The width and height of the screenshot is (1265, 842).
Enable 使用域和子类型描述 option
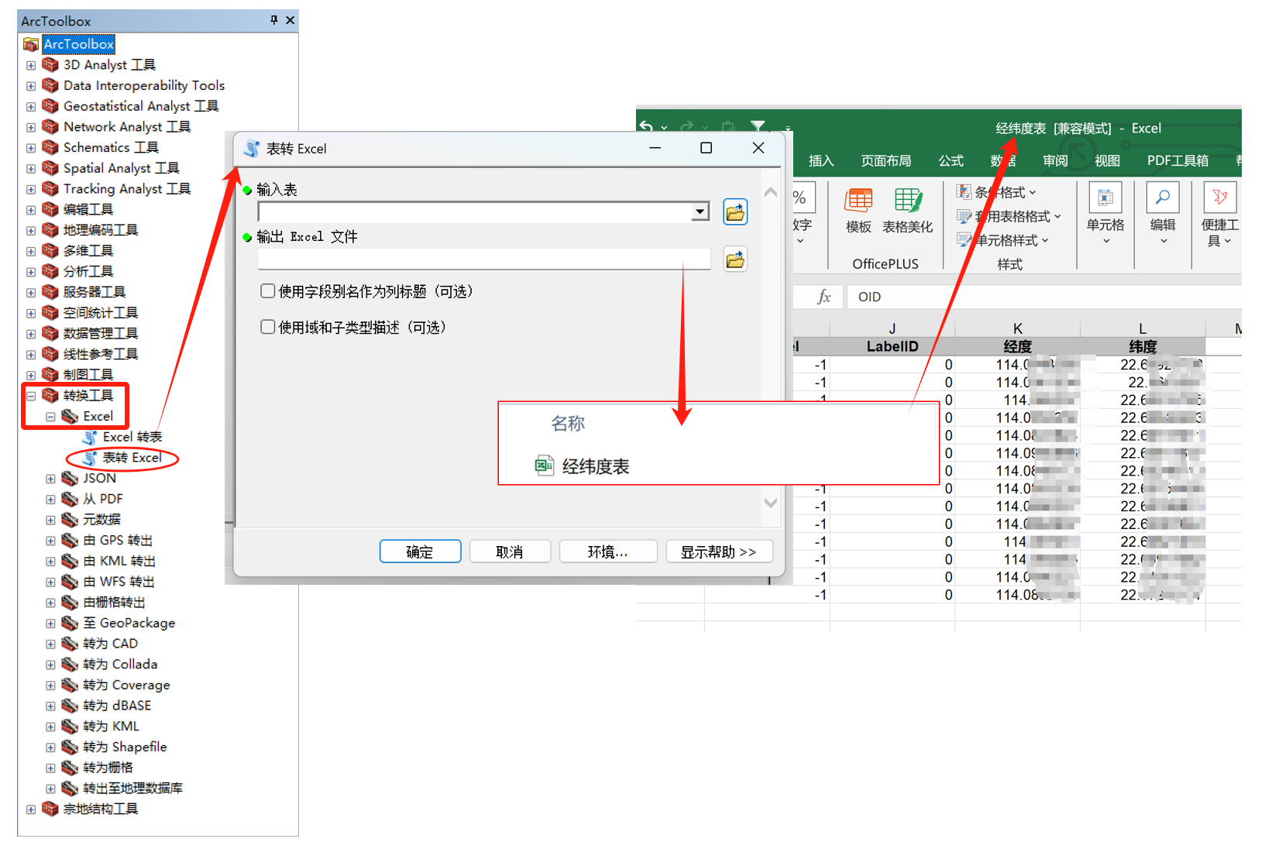(x=268, y=327)
